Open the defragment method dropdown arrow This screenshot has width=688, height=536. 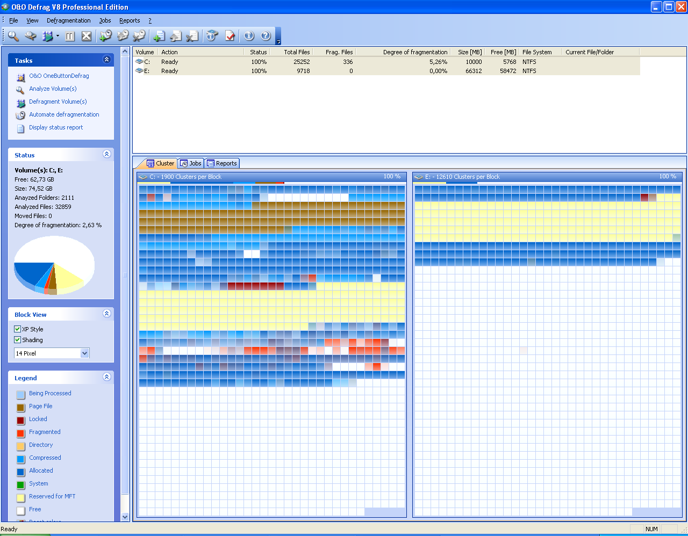point(58,37)
